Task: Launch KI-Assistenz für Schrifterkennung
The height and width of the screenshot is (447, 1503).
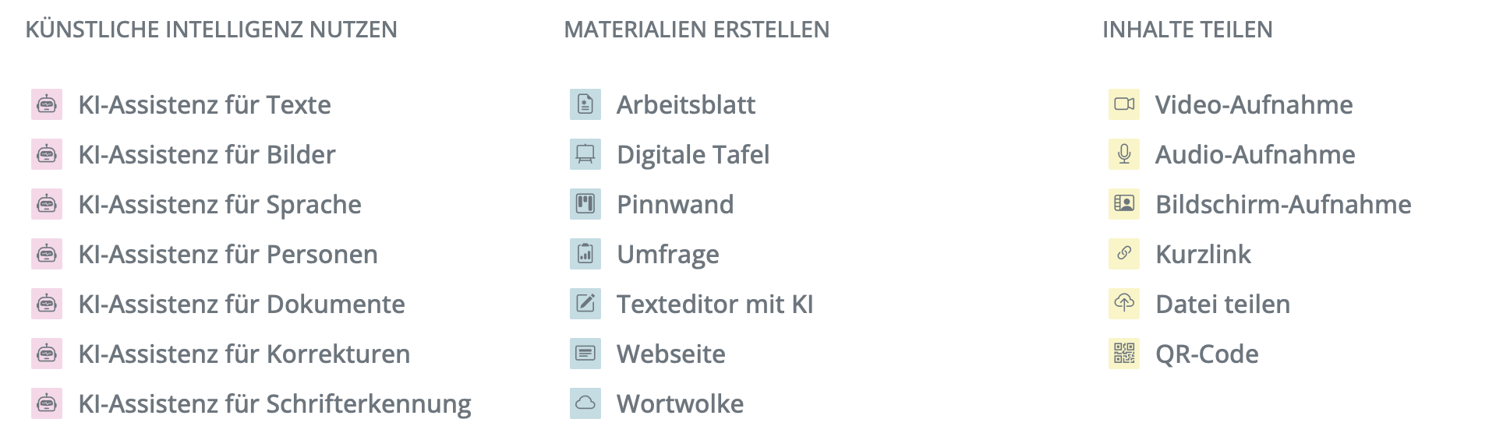Action: tap(274, 403)
